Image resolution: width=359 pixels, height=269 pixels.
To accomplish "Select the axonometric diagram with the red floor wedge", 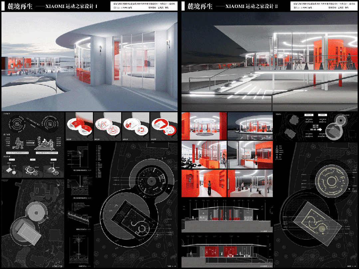I will 79,126.
